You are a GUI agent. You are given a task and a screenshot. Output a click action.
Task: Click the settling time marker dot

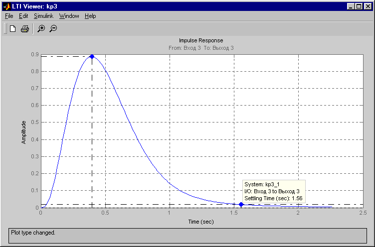click(241, 205)
